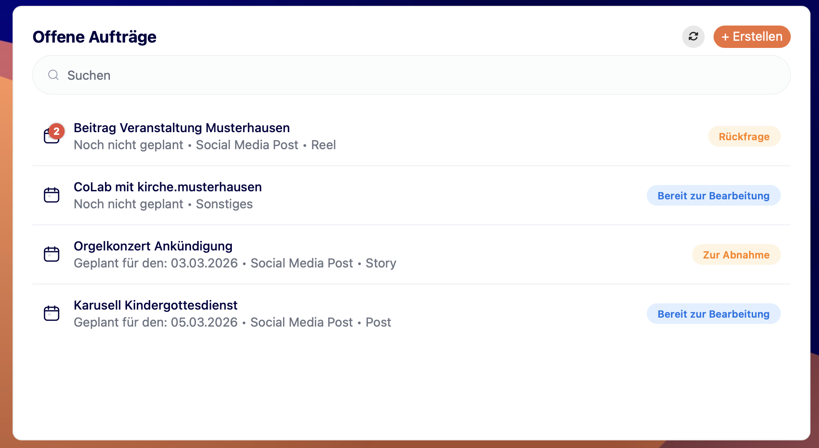Image resolution: width=819 pixels, height=448 pixels.
Task: Focus the Suchen search field
Action: coord(404,75)
